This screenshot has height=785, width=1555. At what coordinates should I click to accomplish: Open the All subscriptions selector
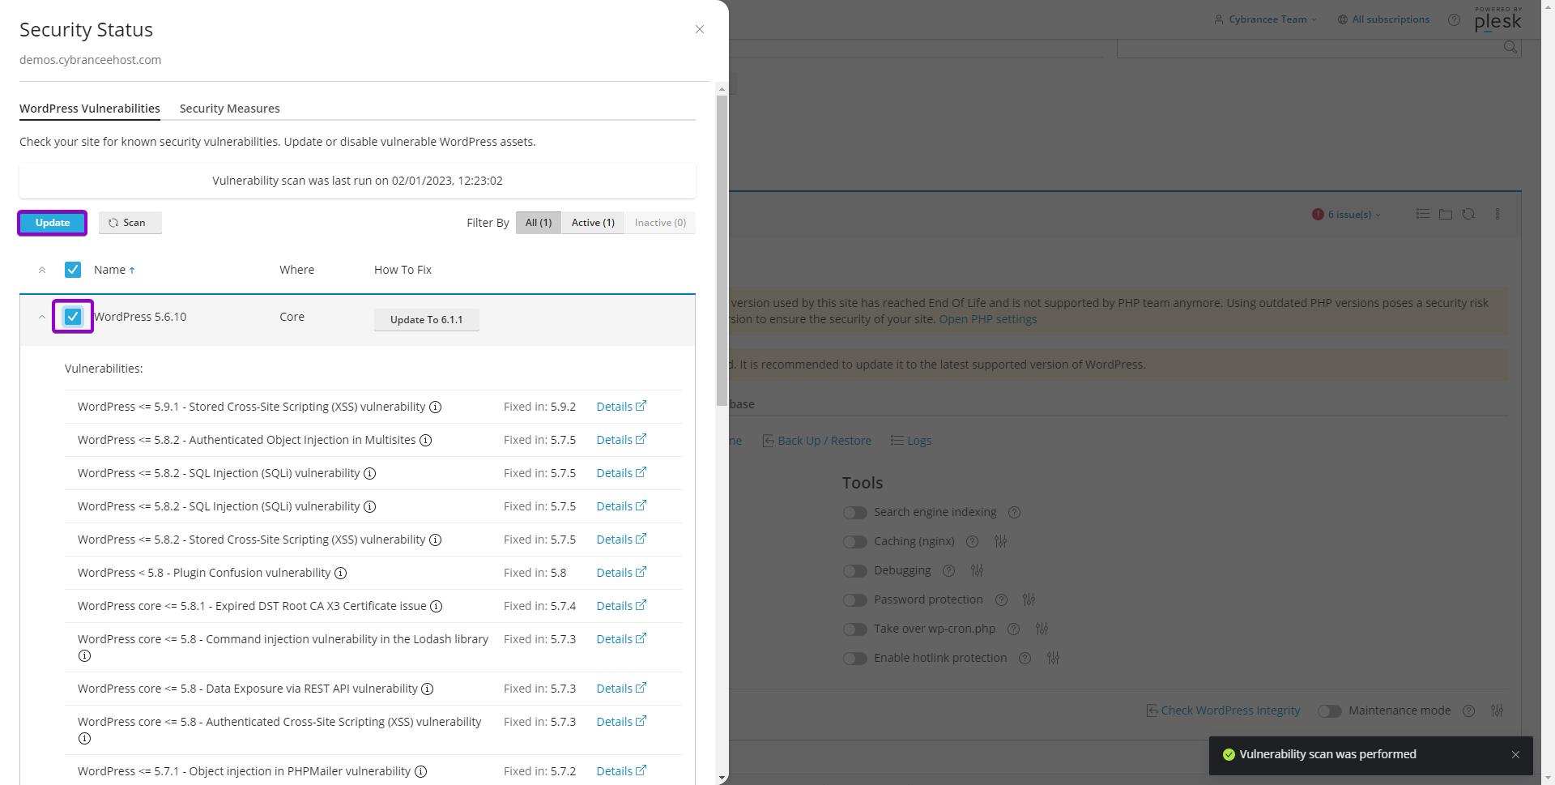point(1383,19)
